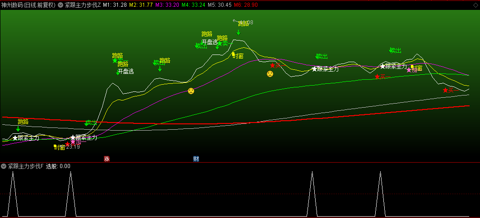
Task: Click the fourth signal spike in the 选股 panel
Action: pos(381,194)
